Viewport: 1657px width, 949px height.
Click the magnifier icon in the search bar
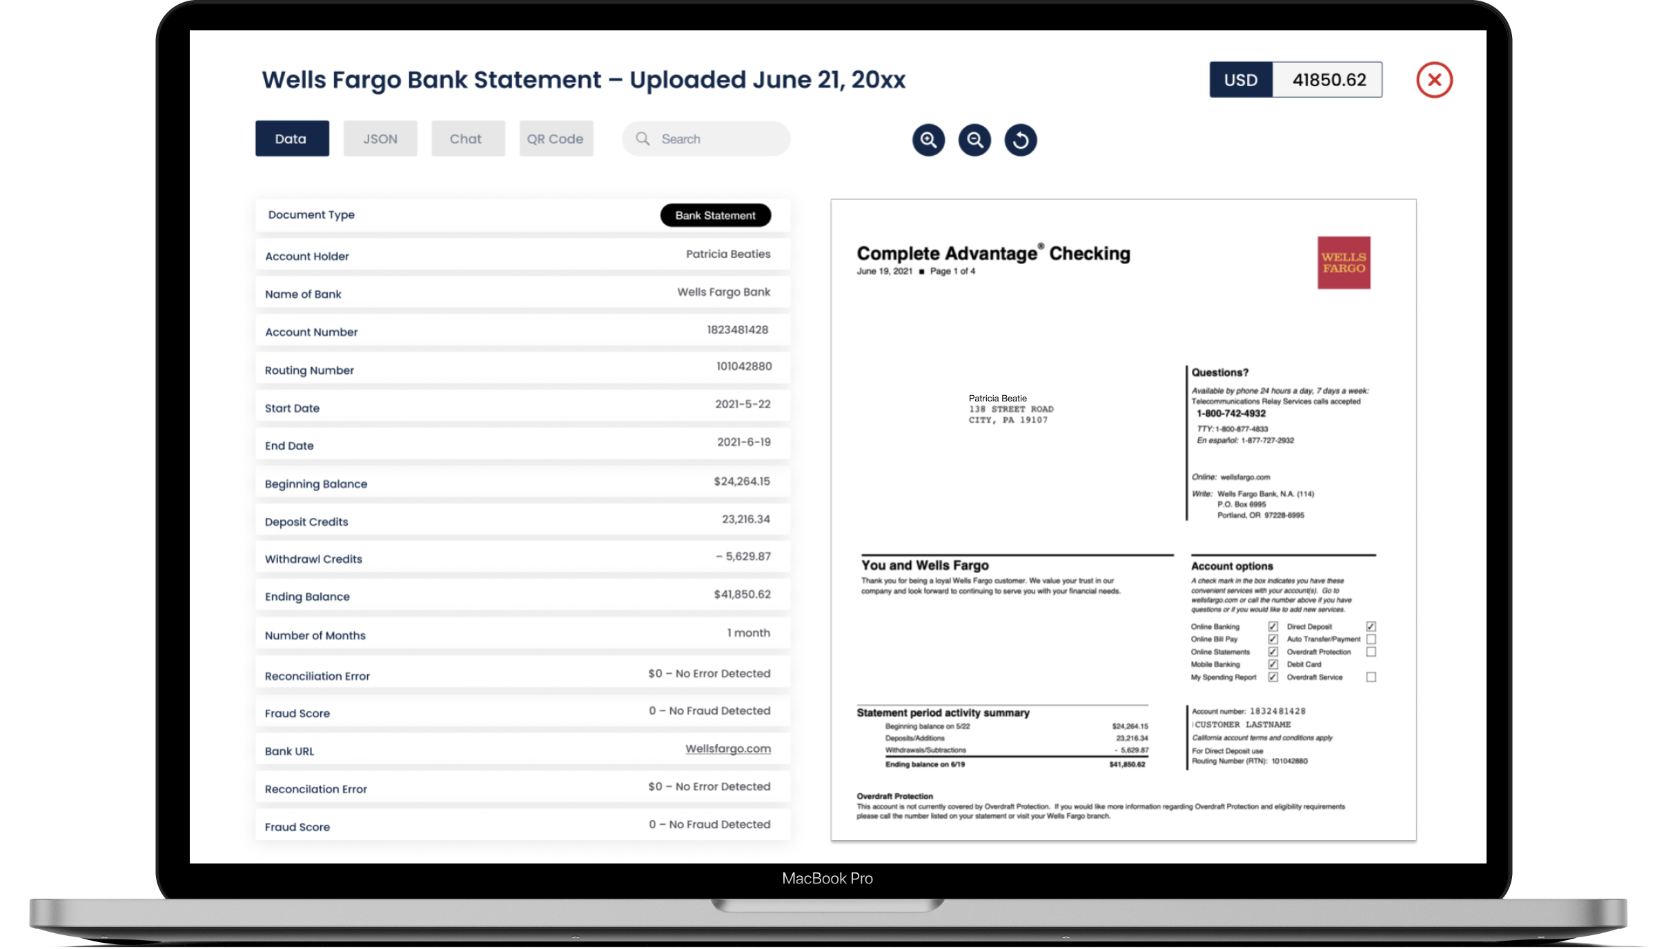(643, 138)
